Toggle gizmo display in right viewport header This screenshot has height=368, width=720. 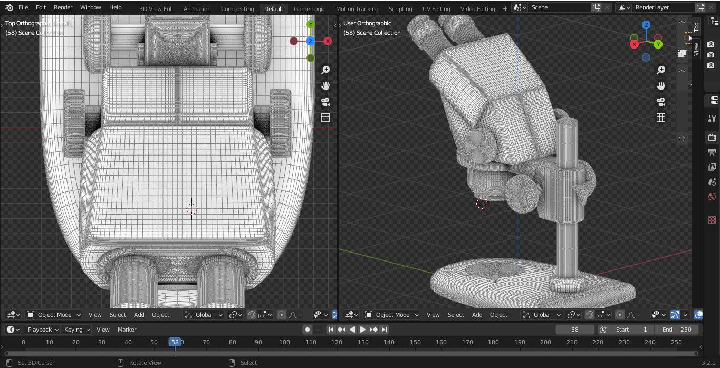point(675,315)
